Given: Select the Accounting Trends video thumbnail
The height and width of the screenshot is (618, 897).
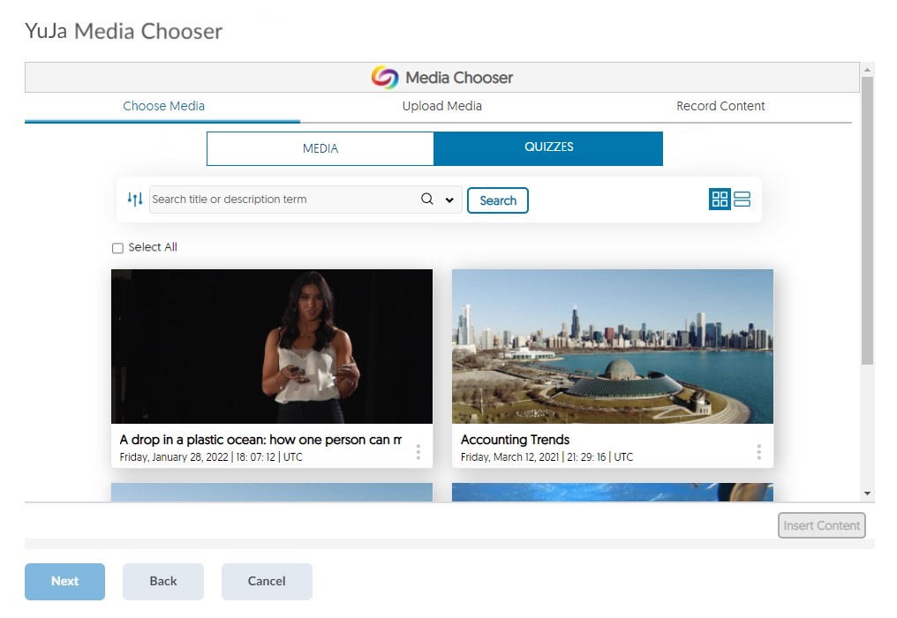Looking at the screenshot, I should tap(612, 346).
